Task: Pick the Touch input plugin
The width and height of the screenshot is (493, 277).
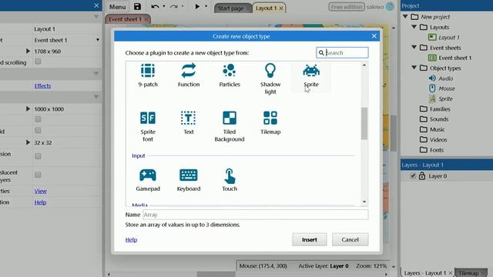Action: tap(230, 176)
